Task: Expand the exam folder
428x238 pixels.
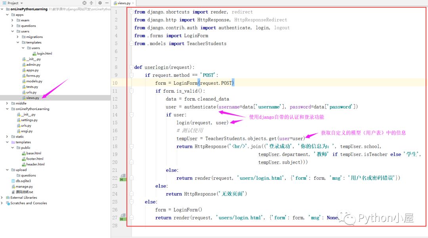Action: (x=13, y=20)
